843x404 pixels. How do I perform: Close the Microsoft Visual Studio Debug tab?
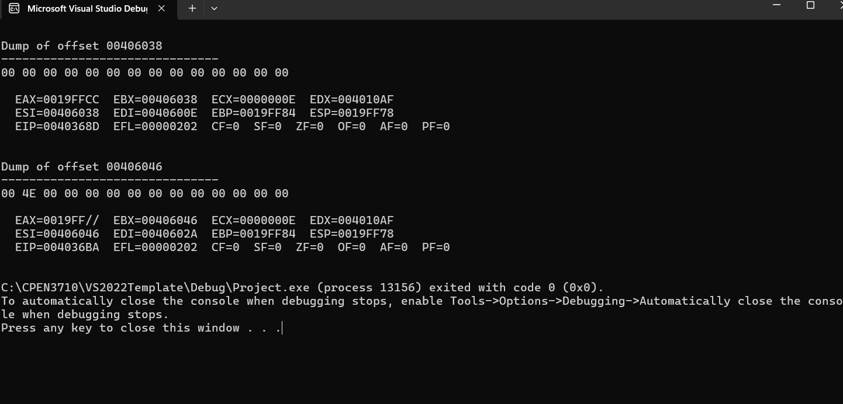pyautogui.click(x=162, y=9)
